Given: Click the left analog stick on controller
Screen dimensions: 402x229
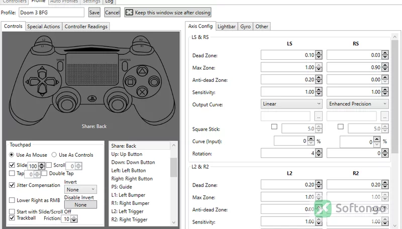Looking at the screenshot, I should tap(66, 103).
